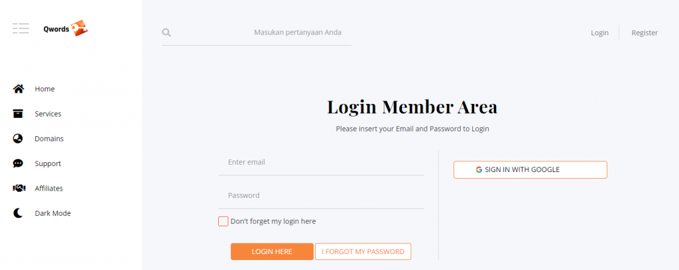Click the Domains globe icon
The image size is (679, 270).
[x=19, y=138]
